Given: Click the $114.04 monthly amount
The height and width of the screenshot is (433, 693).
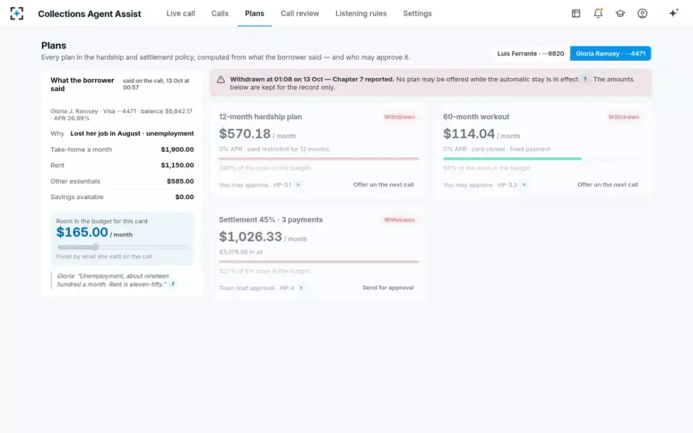Looking at the screenshot, I should [x=469, y=134].
